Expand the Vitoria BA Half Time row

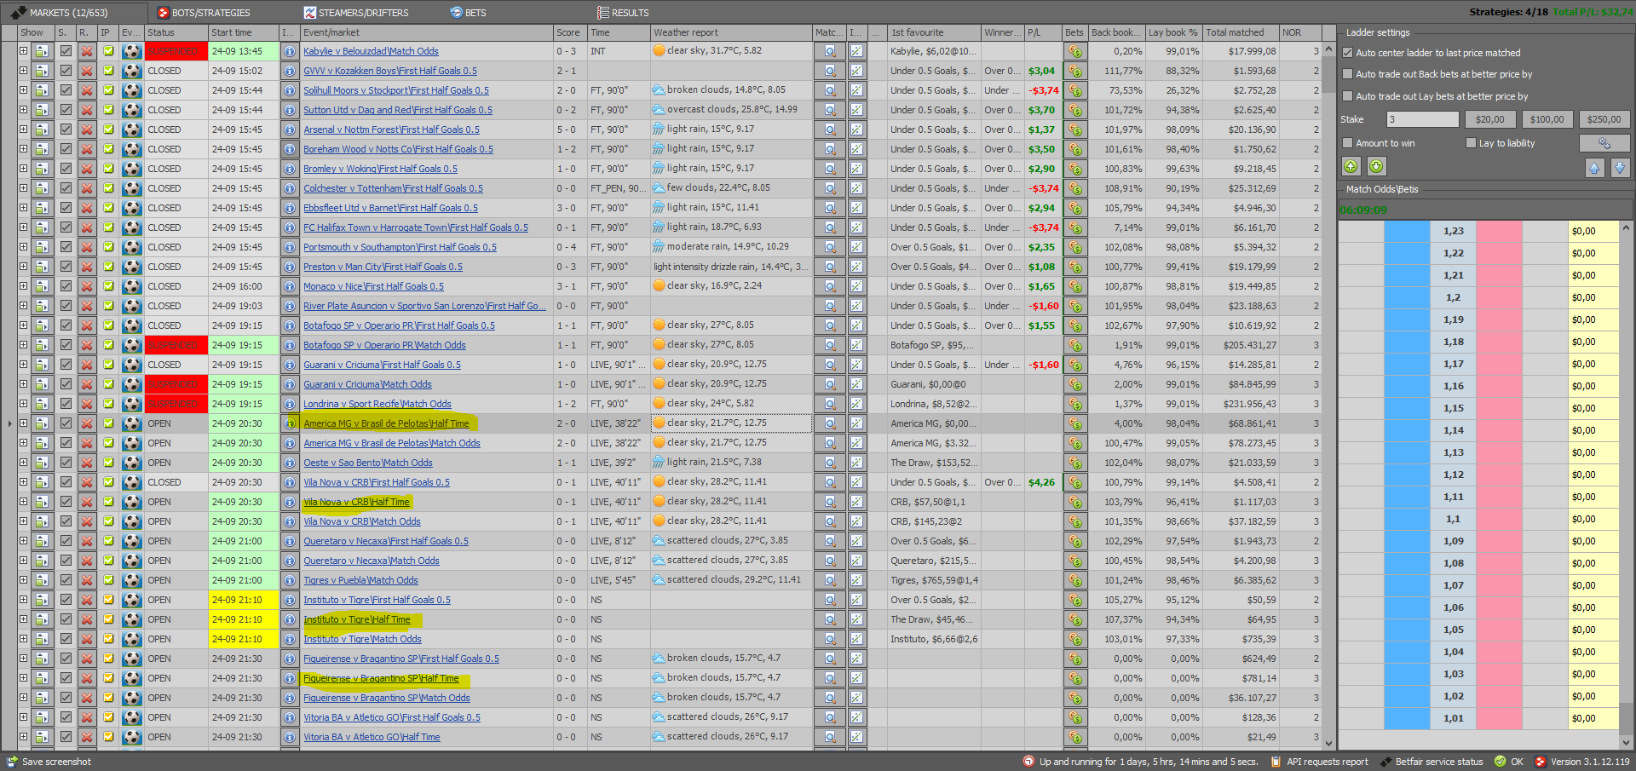pyautogui.click(x=23, y=737)
